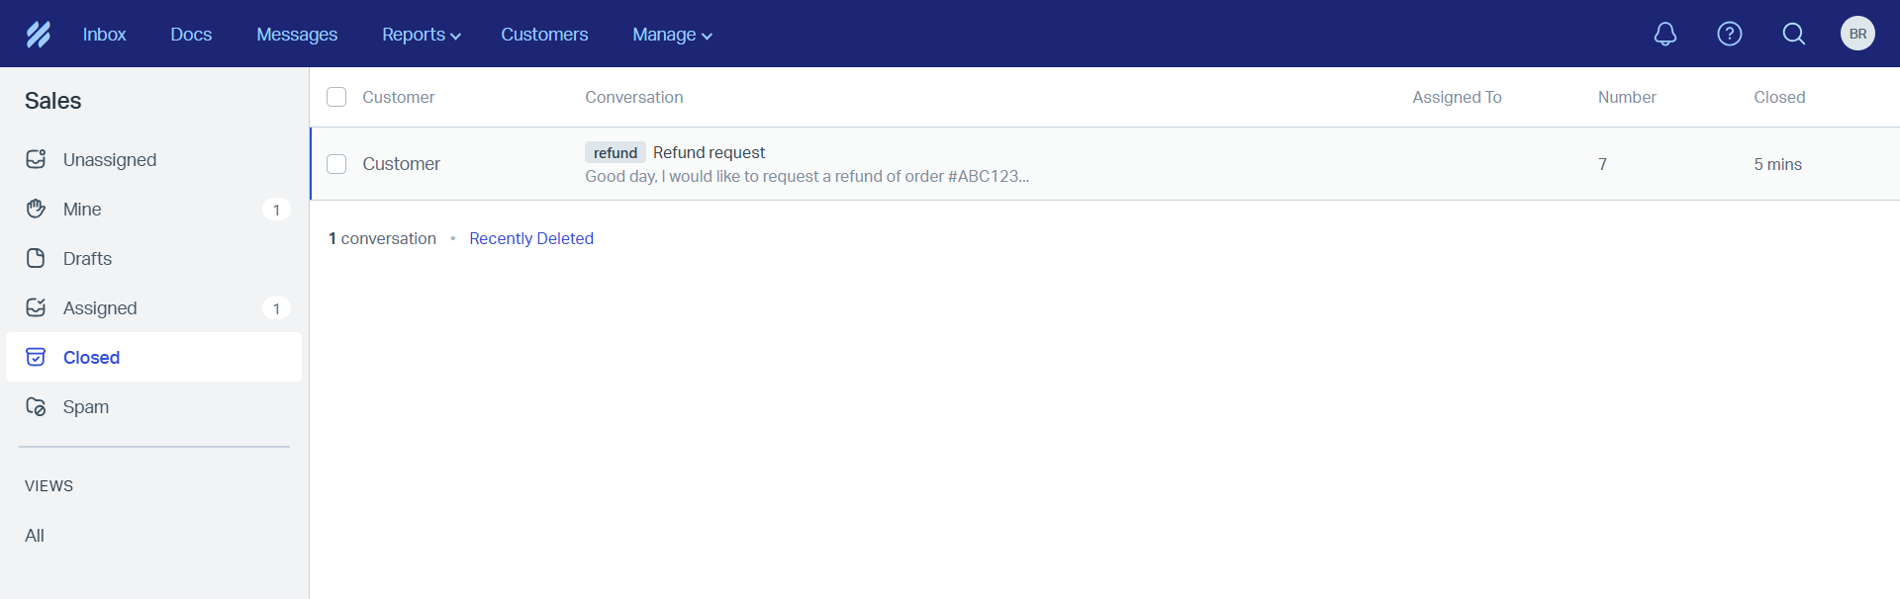1900x599 pixels.
Task: Go to the Docs tab
Action: coord(191,35)
